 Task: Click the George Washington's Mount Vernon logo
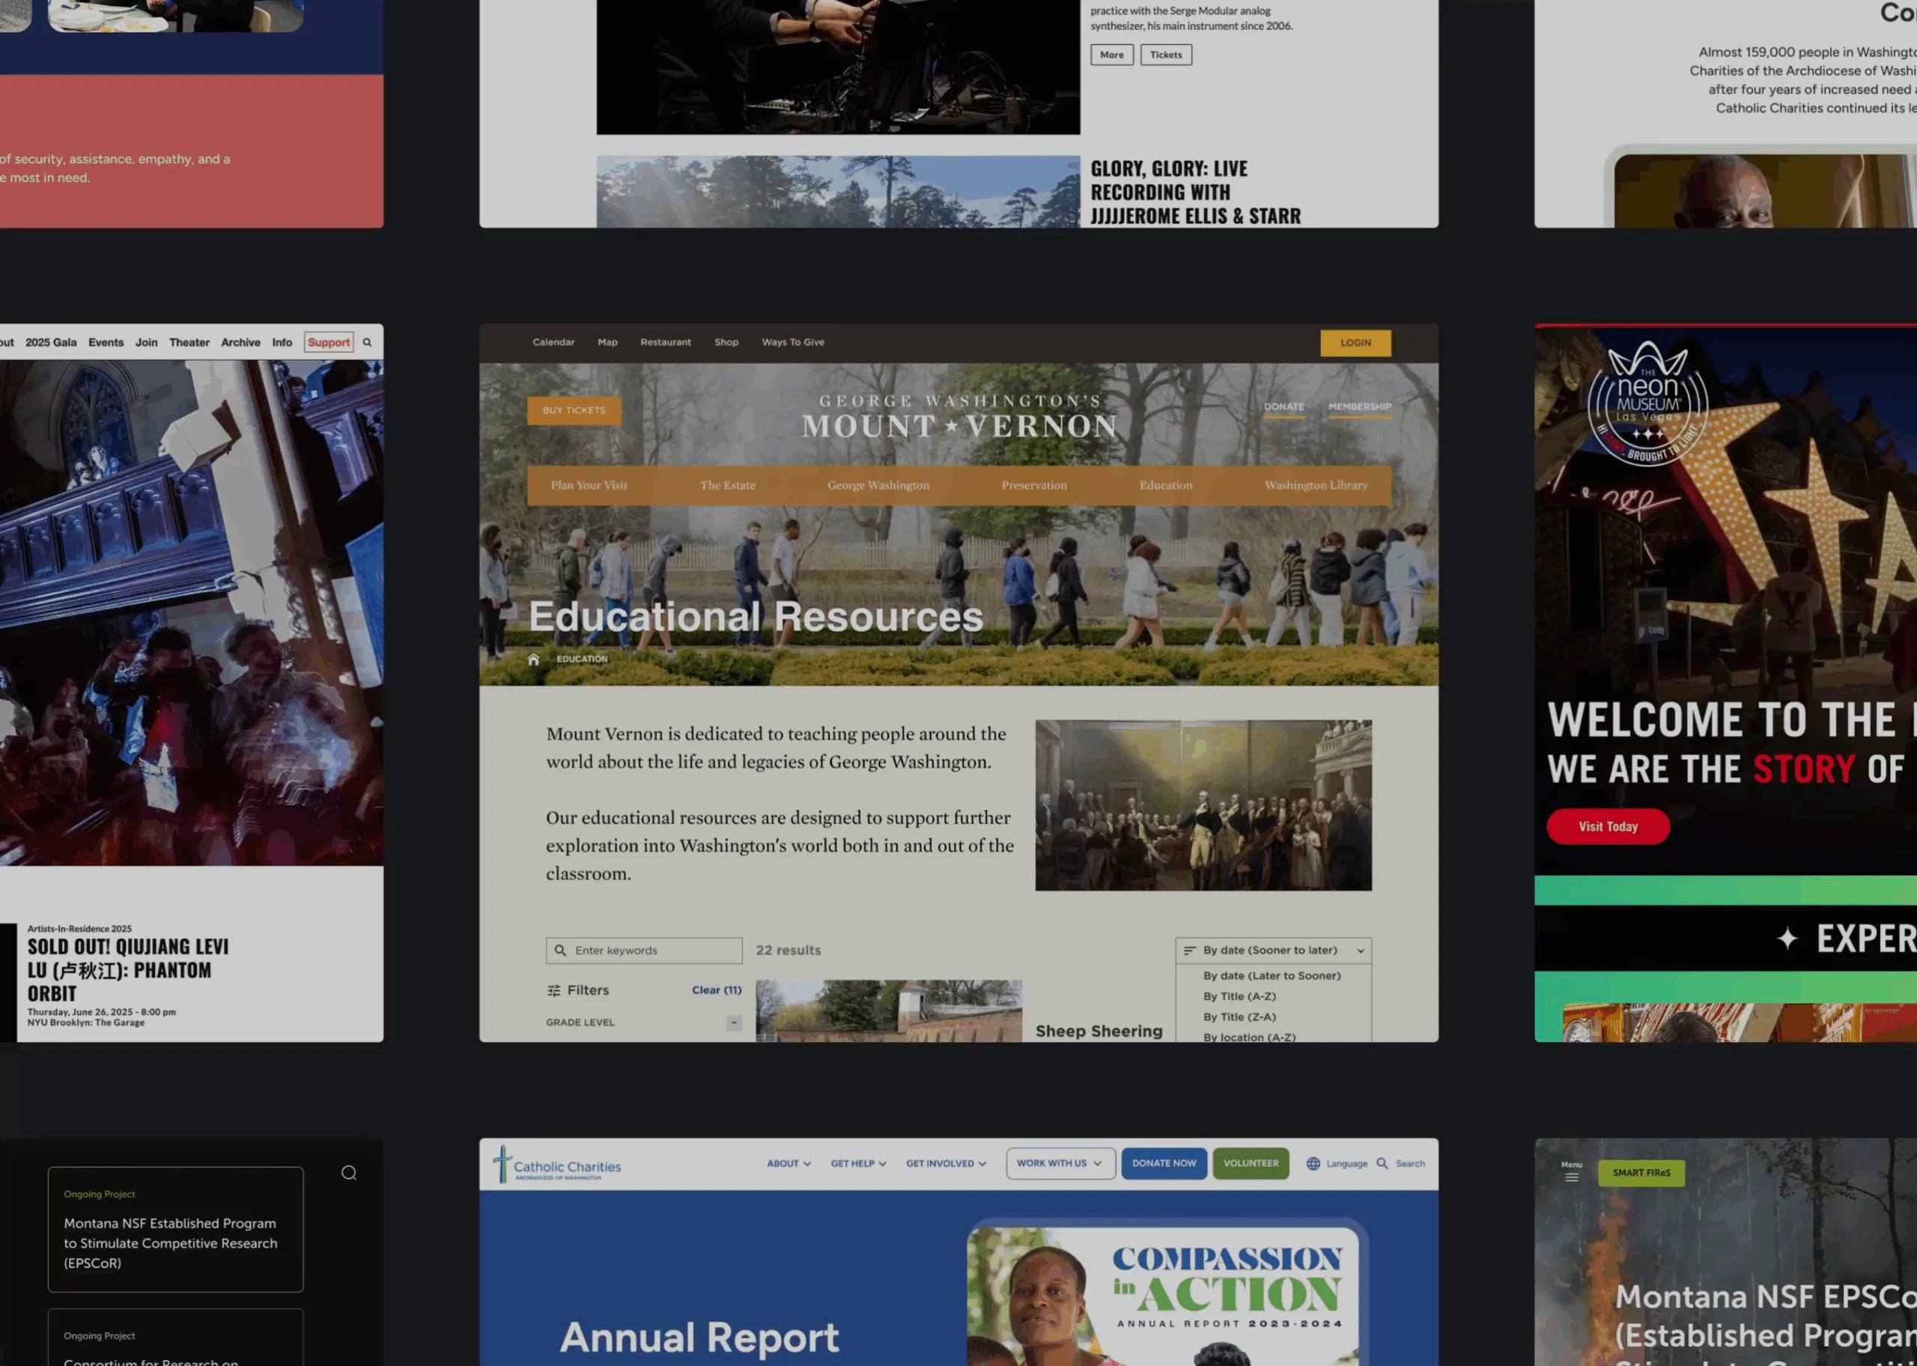[959, 416]
